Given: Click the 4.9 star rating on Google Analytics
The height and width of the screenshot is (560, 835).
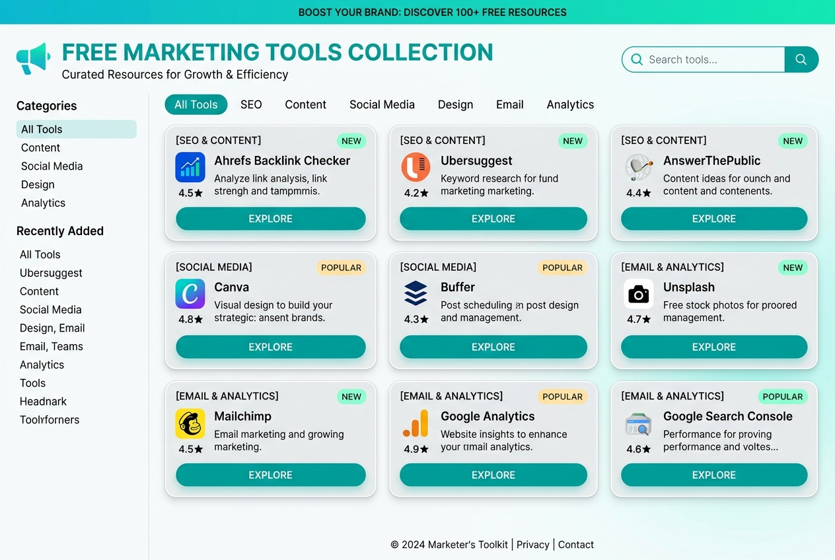Looking at the screenshot, I should coord(416,449).
